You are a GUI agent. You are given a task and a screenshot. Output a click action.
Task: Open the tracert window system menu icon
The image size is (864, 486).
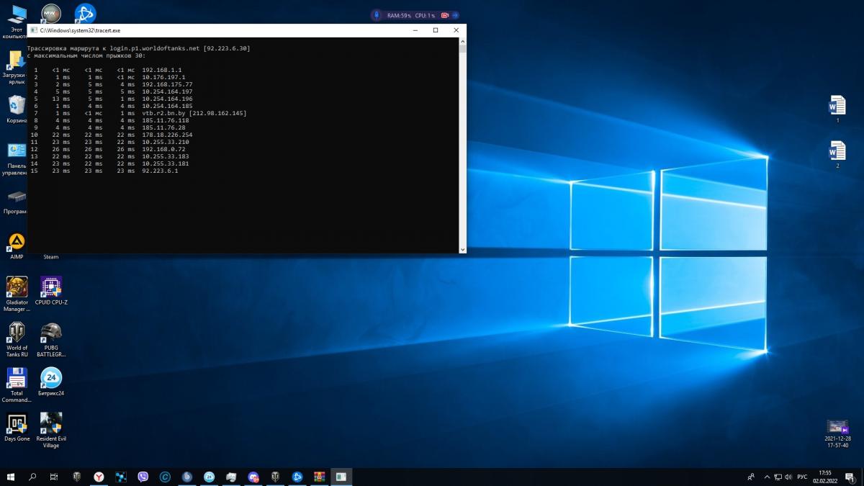33,30
